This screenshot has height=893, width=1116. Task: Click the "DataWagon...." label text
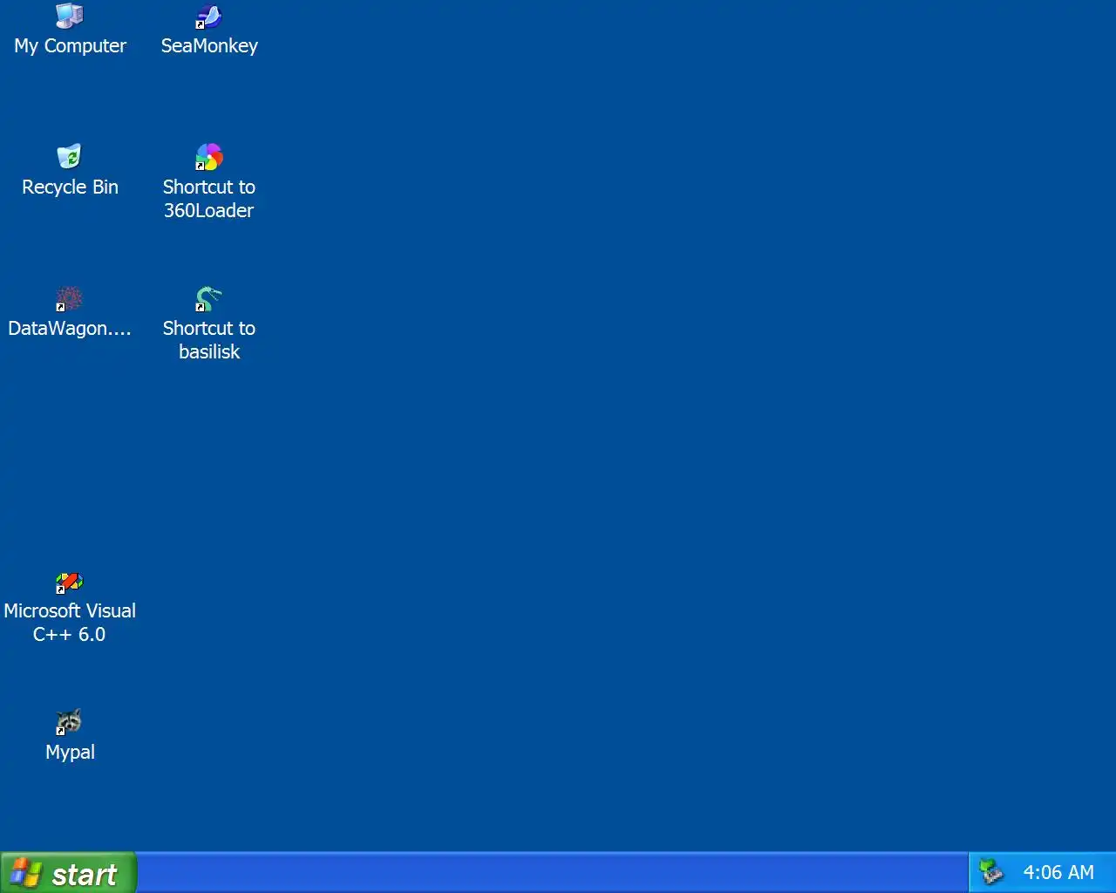[70, 329]
